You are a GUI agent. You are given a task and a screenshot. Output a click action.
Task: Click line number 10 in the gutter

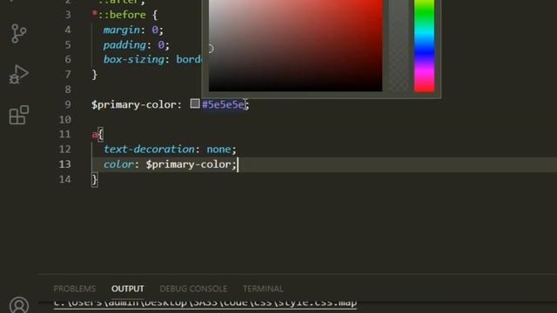65,120
